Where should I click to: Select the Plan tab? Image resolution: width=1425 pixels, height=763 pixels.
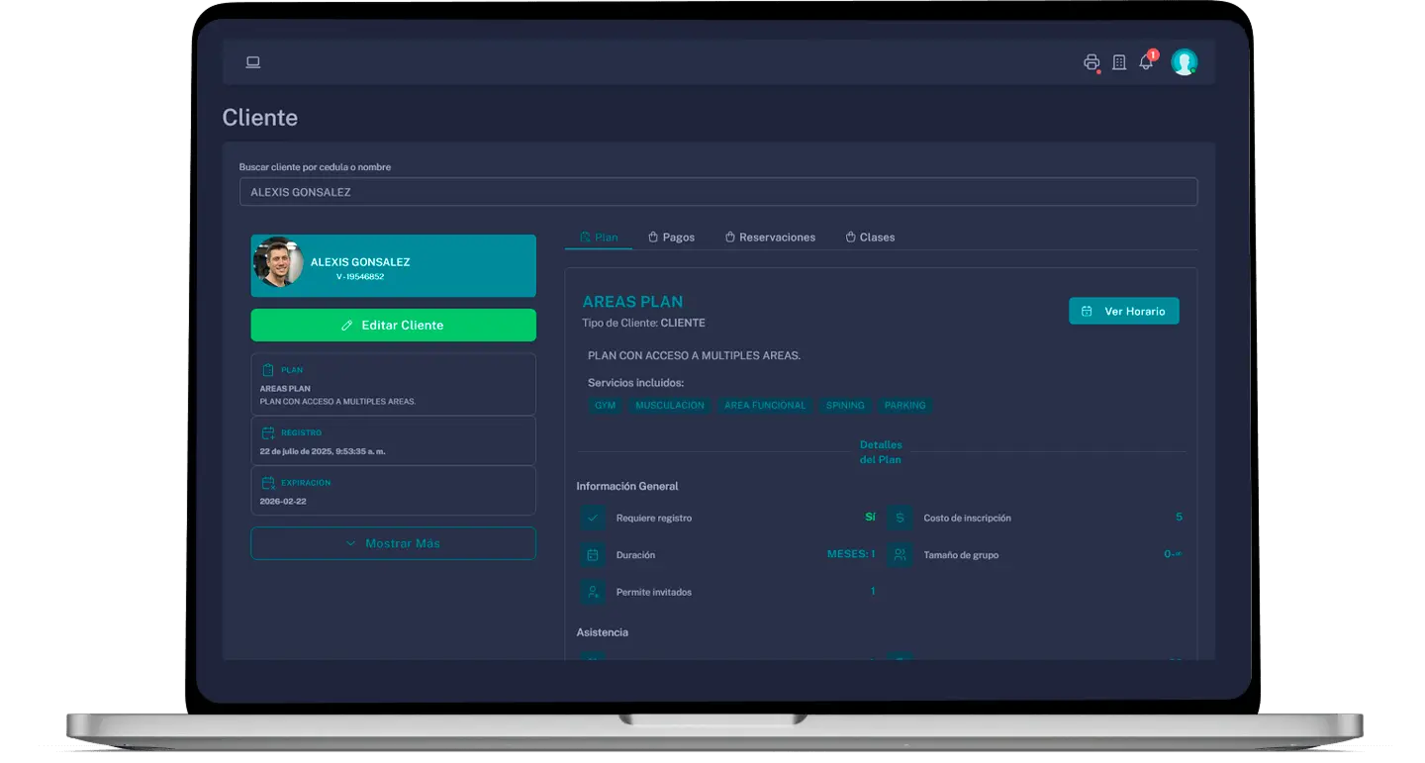click(x=599, y=238)
